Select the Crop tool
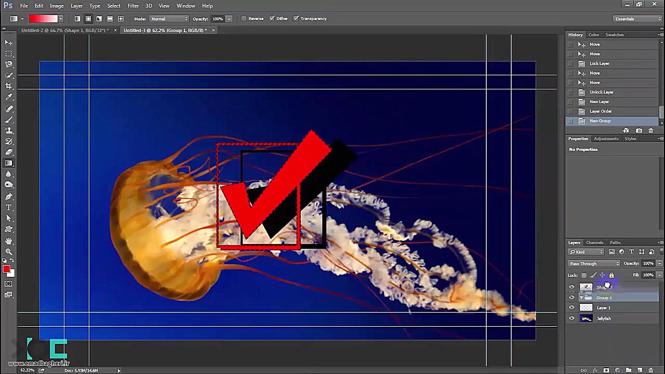 coord(9,86)
